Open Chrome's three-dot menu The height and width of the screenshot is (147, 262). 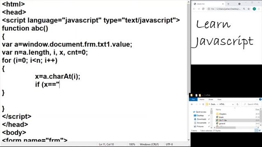pos(259,9)
